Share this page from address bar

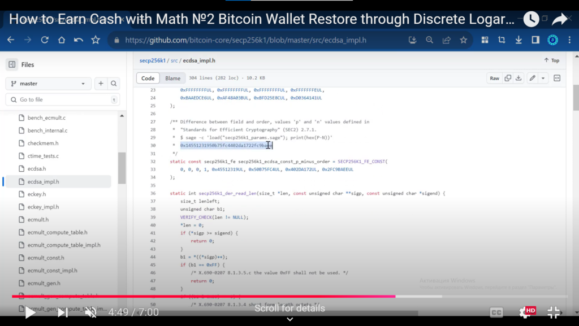(447, 40)
